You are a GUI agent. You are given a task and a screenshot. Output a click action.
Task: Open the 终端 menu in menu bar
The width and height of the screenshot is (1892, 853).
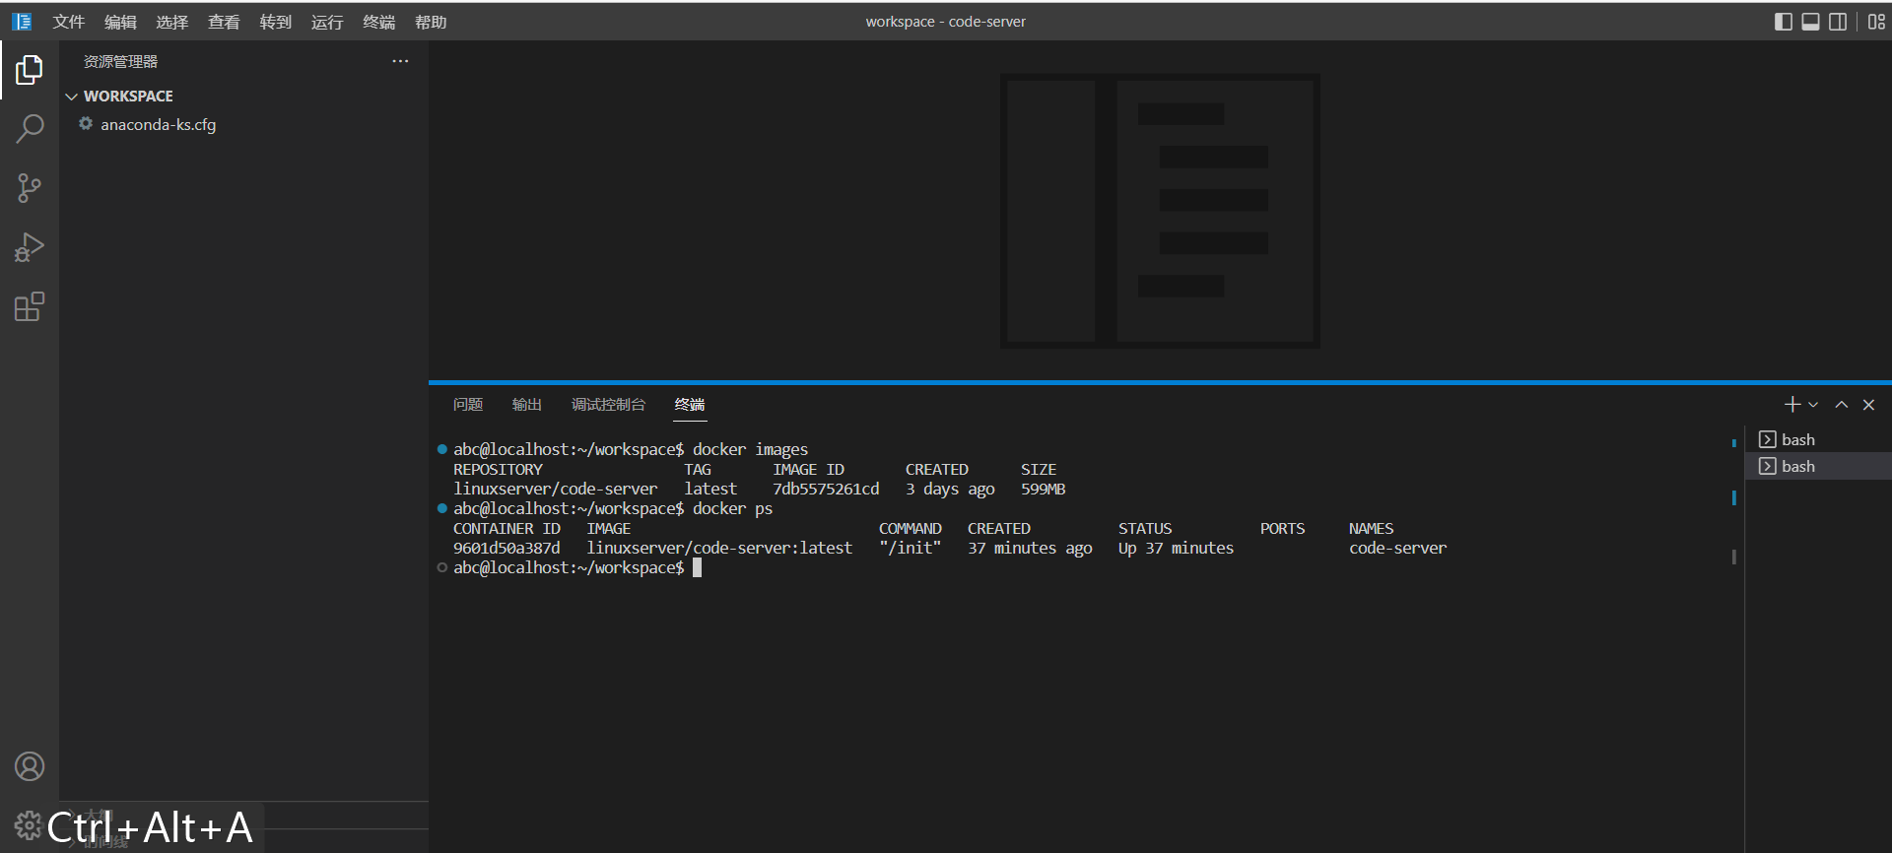tap(378, 22)
